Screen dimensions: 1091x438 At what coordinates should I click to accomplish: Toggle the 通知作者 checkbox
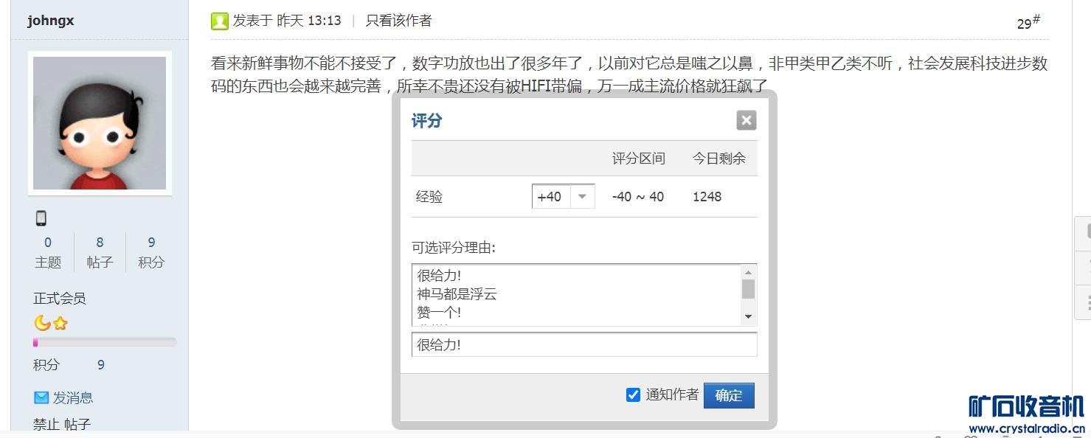[x=633, y=394]
